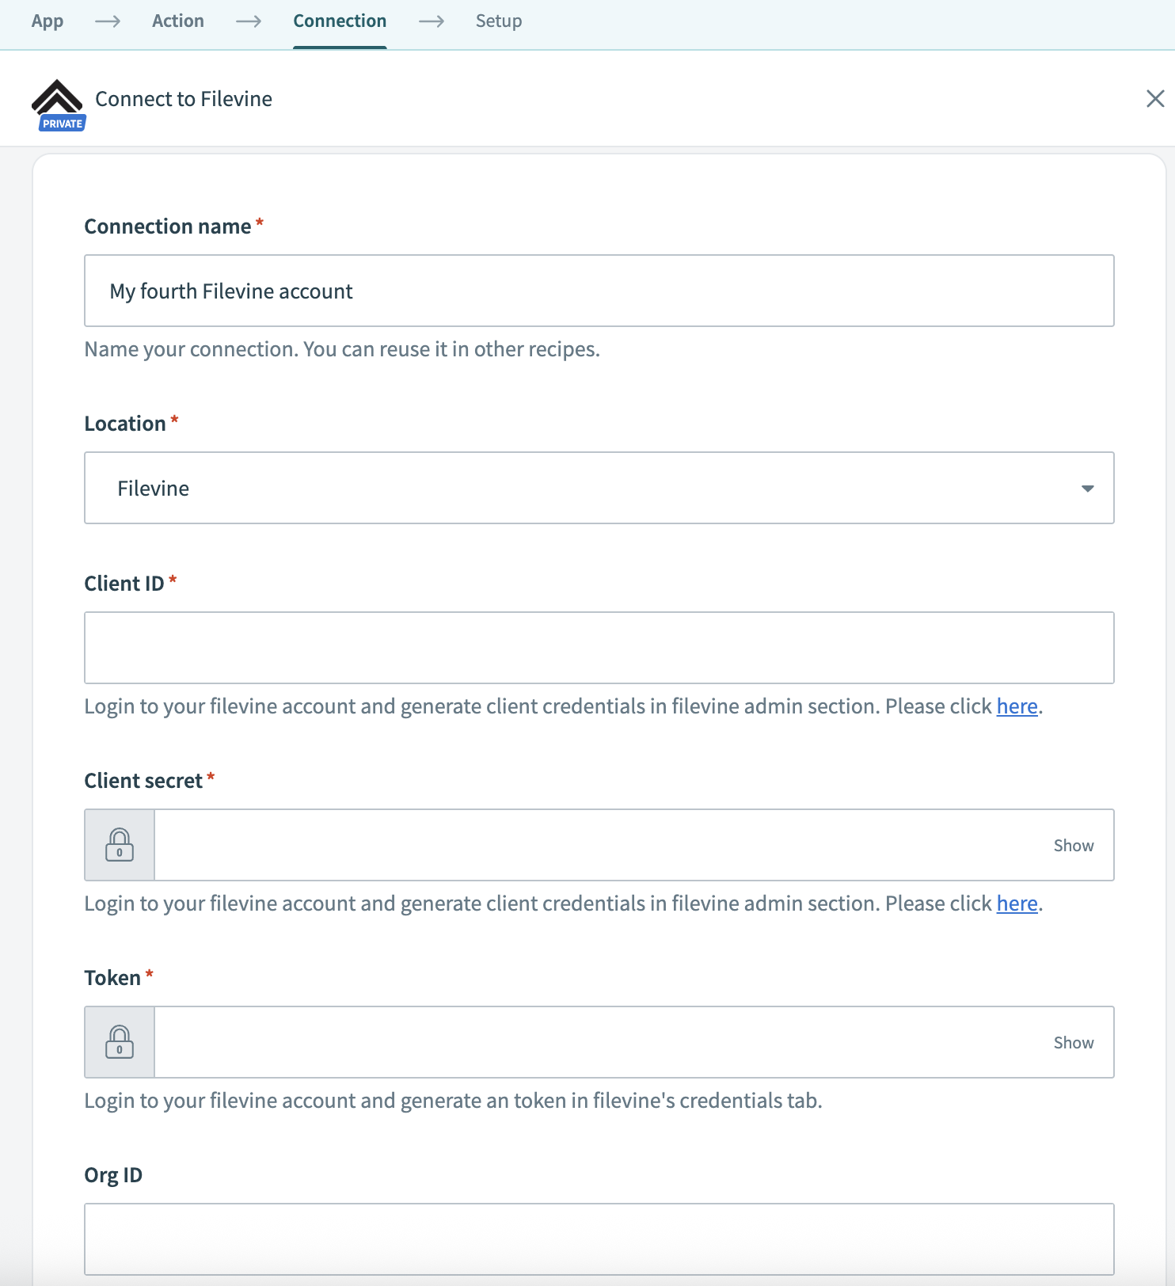
Task: Click the Filevine private app logo
Action: [57, 104]
